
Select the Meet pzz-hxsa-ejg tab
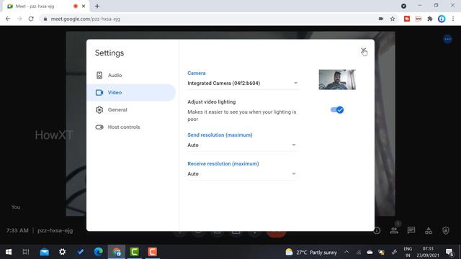45,6
